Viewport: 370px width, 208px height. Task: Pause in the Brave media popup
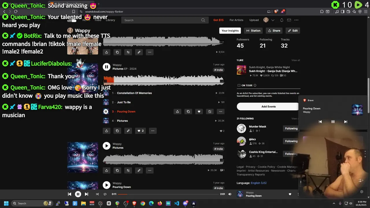click(333, 122)
